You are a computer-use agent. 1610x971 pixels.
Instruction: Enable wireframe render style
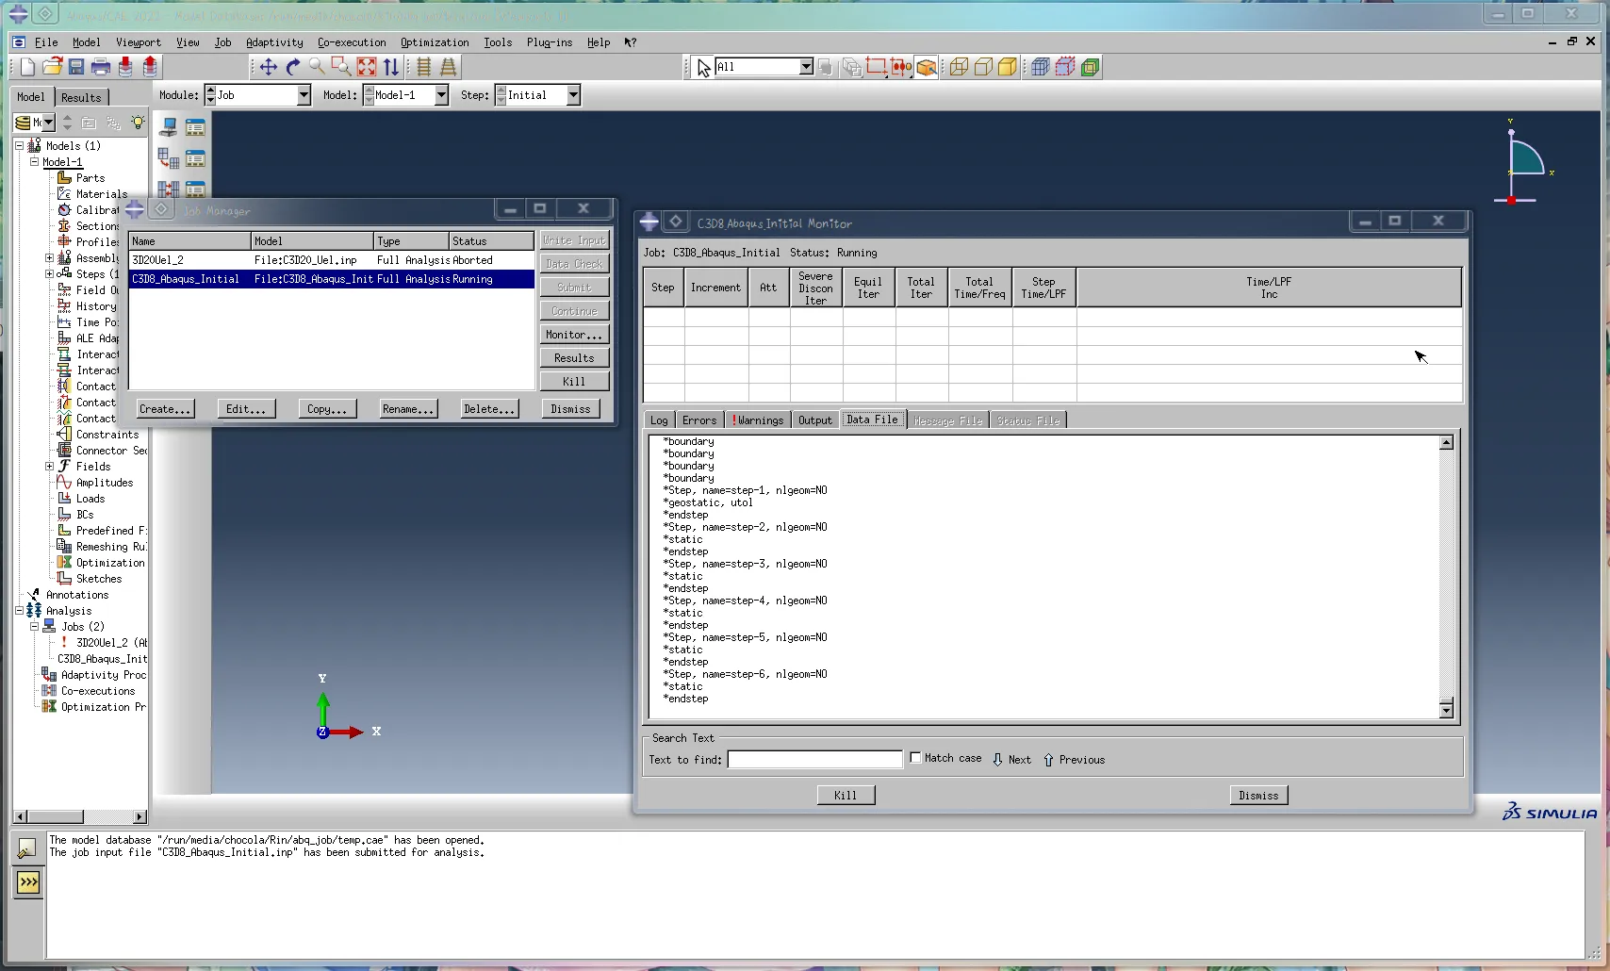(959, 67)
